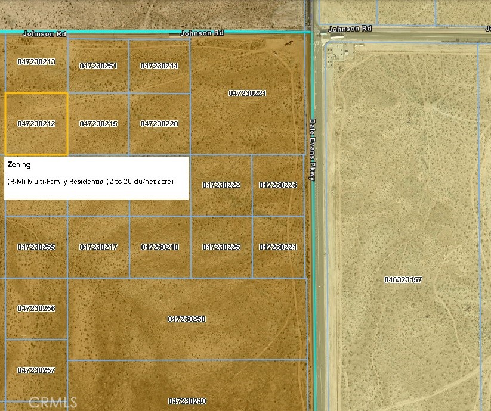This screenshot has width=491, height=411.
Task: Click parcel 047230213 on the map
Action: point(36,62)
